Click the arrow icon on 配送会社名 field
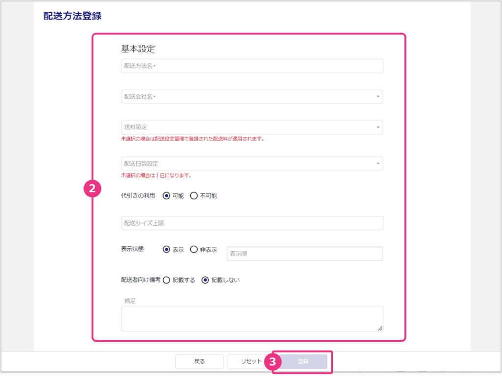 click(378, 97)
